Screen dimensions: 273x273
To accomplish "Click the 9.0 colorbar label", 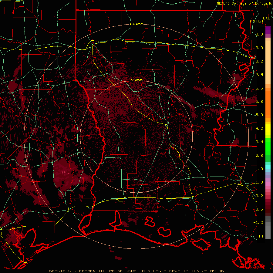I will [x=259, y=48].
